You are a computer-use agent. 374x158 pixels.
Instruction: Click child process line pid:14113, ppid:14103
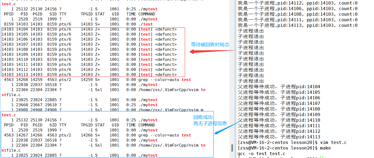tap(297, 25)
